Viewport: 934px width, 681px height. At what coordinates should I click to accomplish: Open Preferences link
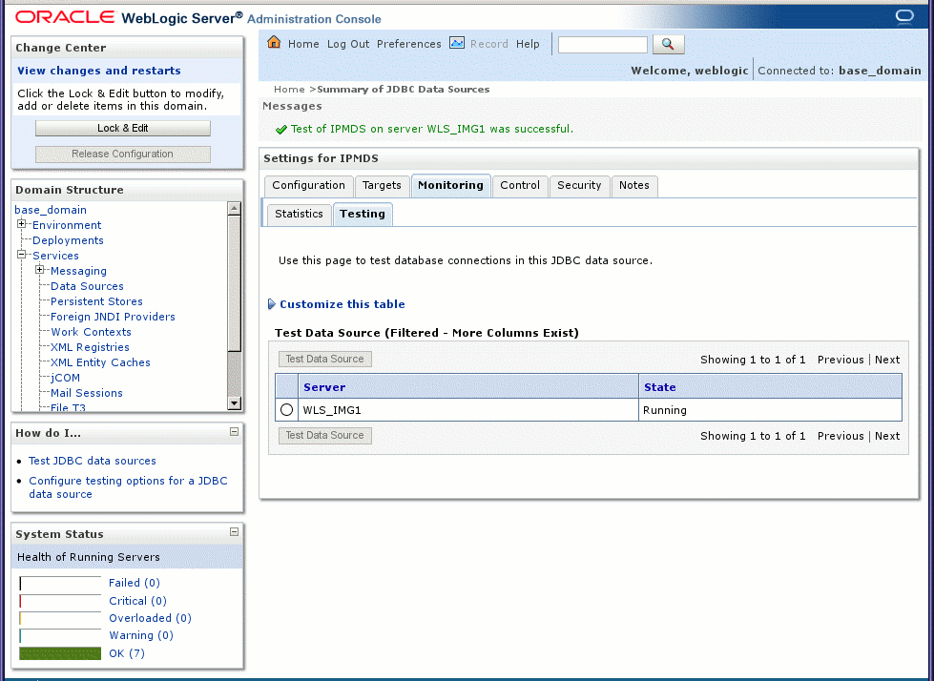(408, 44)
